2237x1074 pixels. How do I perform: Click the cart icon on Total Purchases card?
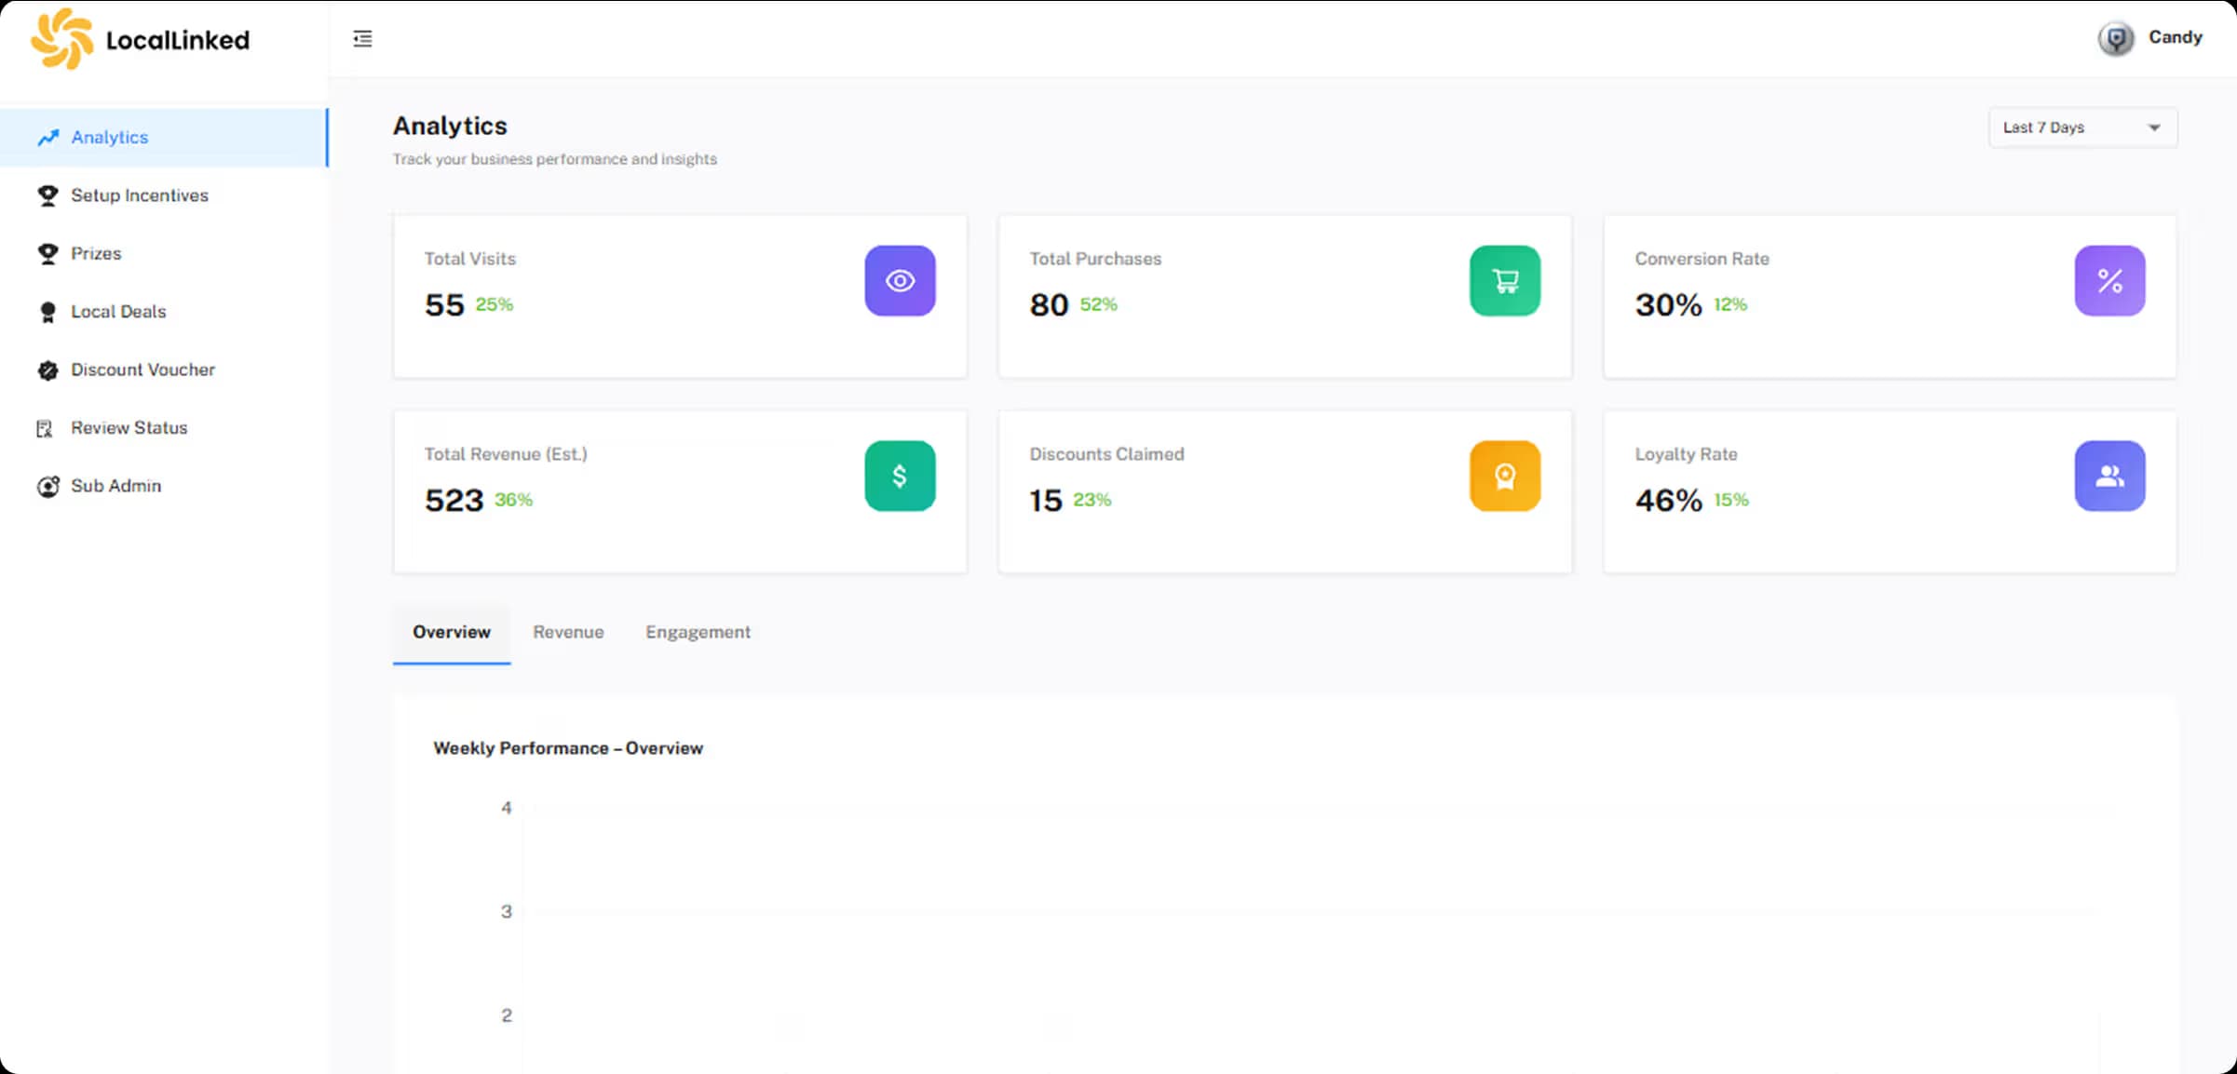1505,280
